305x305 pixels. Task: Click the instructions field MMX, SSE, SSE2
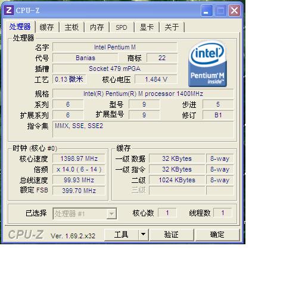pyautogui.click(x=143, y=129)
